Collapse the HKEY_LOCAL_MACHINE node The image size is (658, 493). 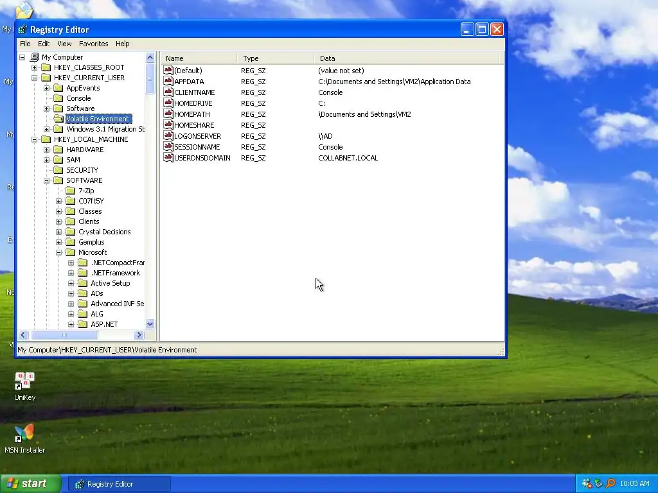click(35, 139)
